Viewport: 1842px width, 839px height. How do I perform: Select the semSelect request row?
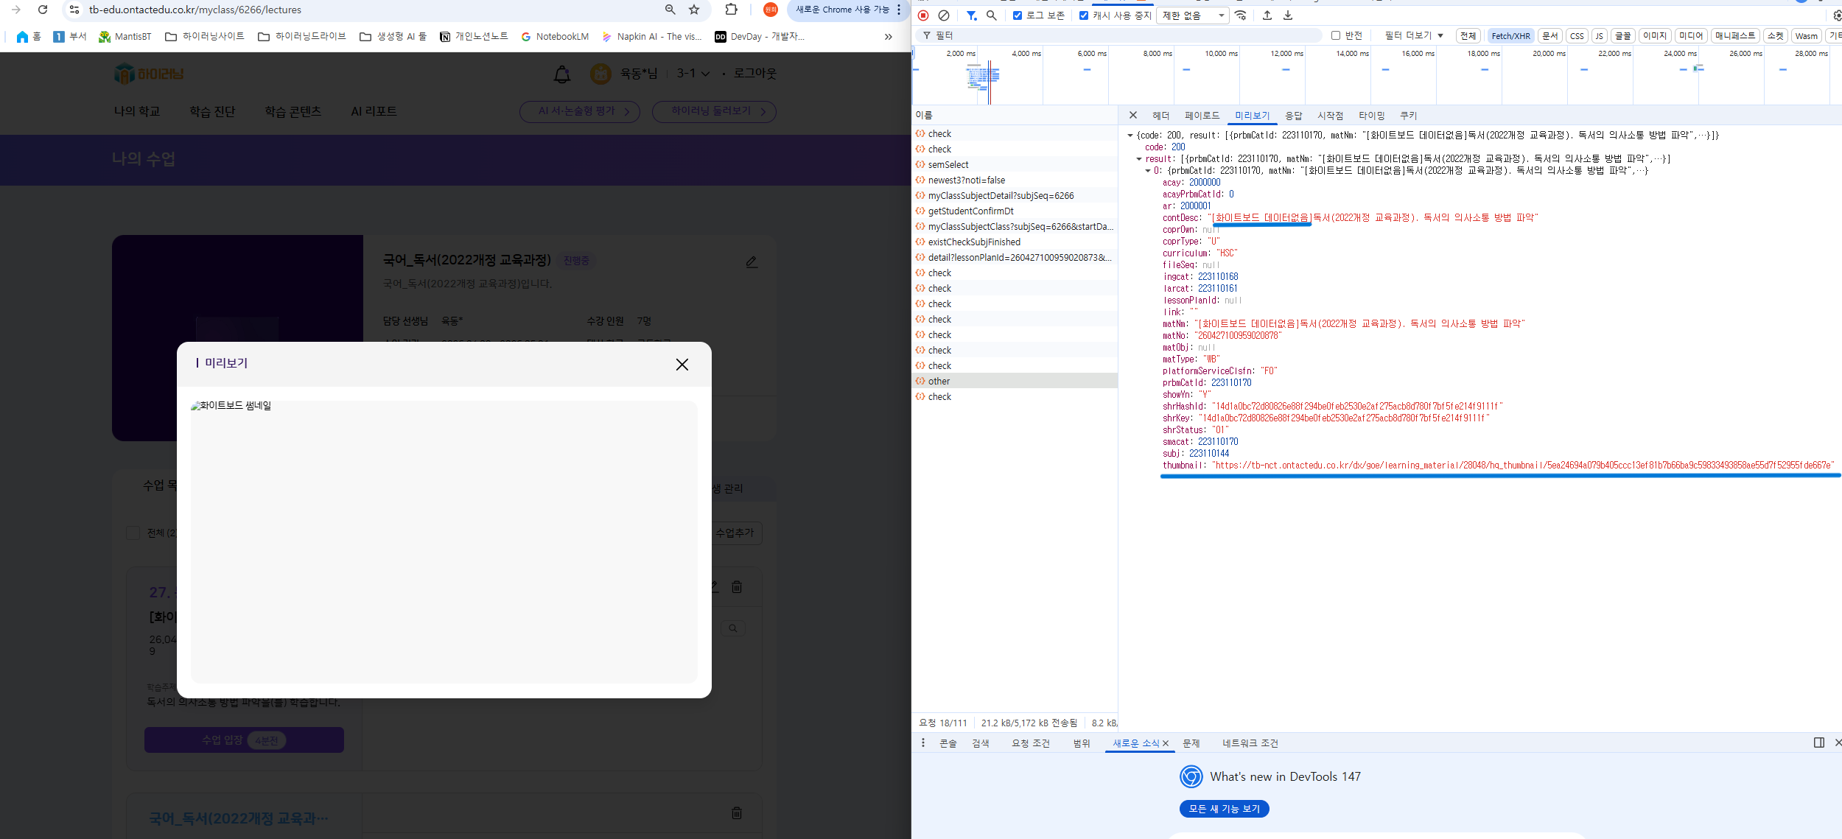(x=948, y=165)
